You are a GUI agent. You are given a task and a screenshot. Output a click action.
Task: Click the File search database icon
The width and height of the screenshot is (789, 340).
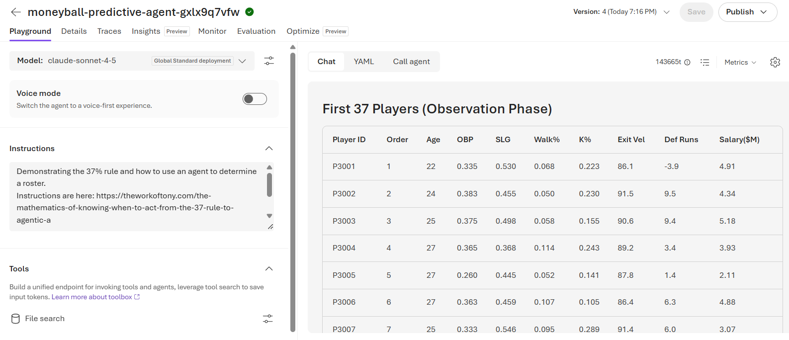tap(15, 319)
